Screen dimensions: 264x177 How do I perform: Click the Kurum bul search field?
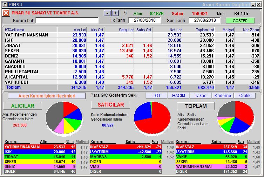pyautogui.click(x=67, y=21)
